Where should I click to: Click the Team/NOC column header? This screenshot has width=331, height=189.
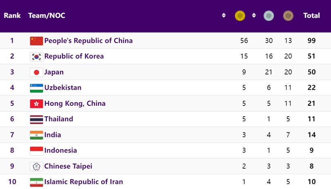(x=46, y=16)
